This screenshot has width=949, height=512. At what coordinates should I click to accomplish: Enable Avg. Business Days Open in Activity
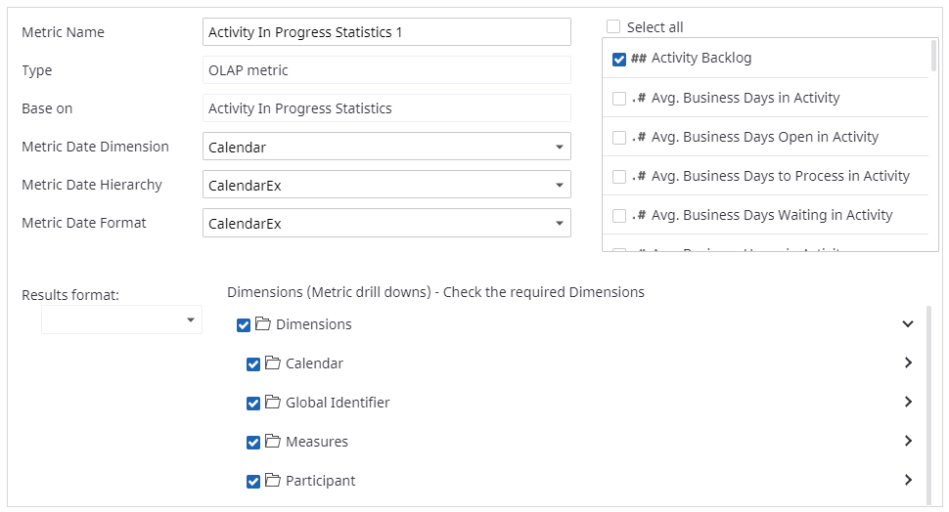(x=619, y=138)
